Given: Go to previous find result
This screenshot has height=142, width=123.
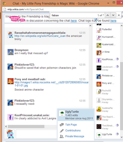Looking at the screenshot, I should point(108,15).
